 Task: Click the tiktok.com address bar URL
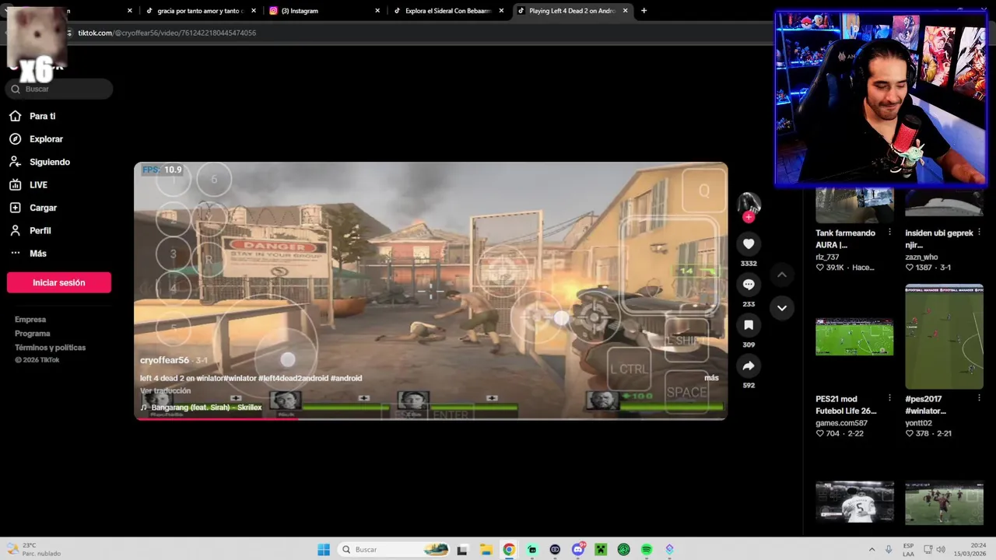tap(167, 33)
